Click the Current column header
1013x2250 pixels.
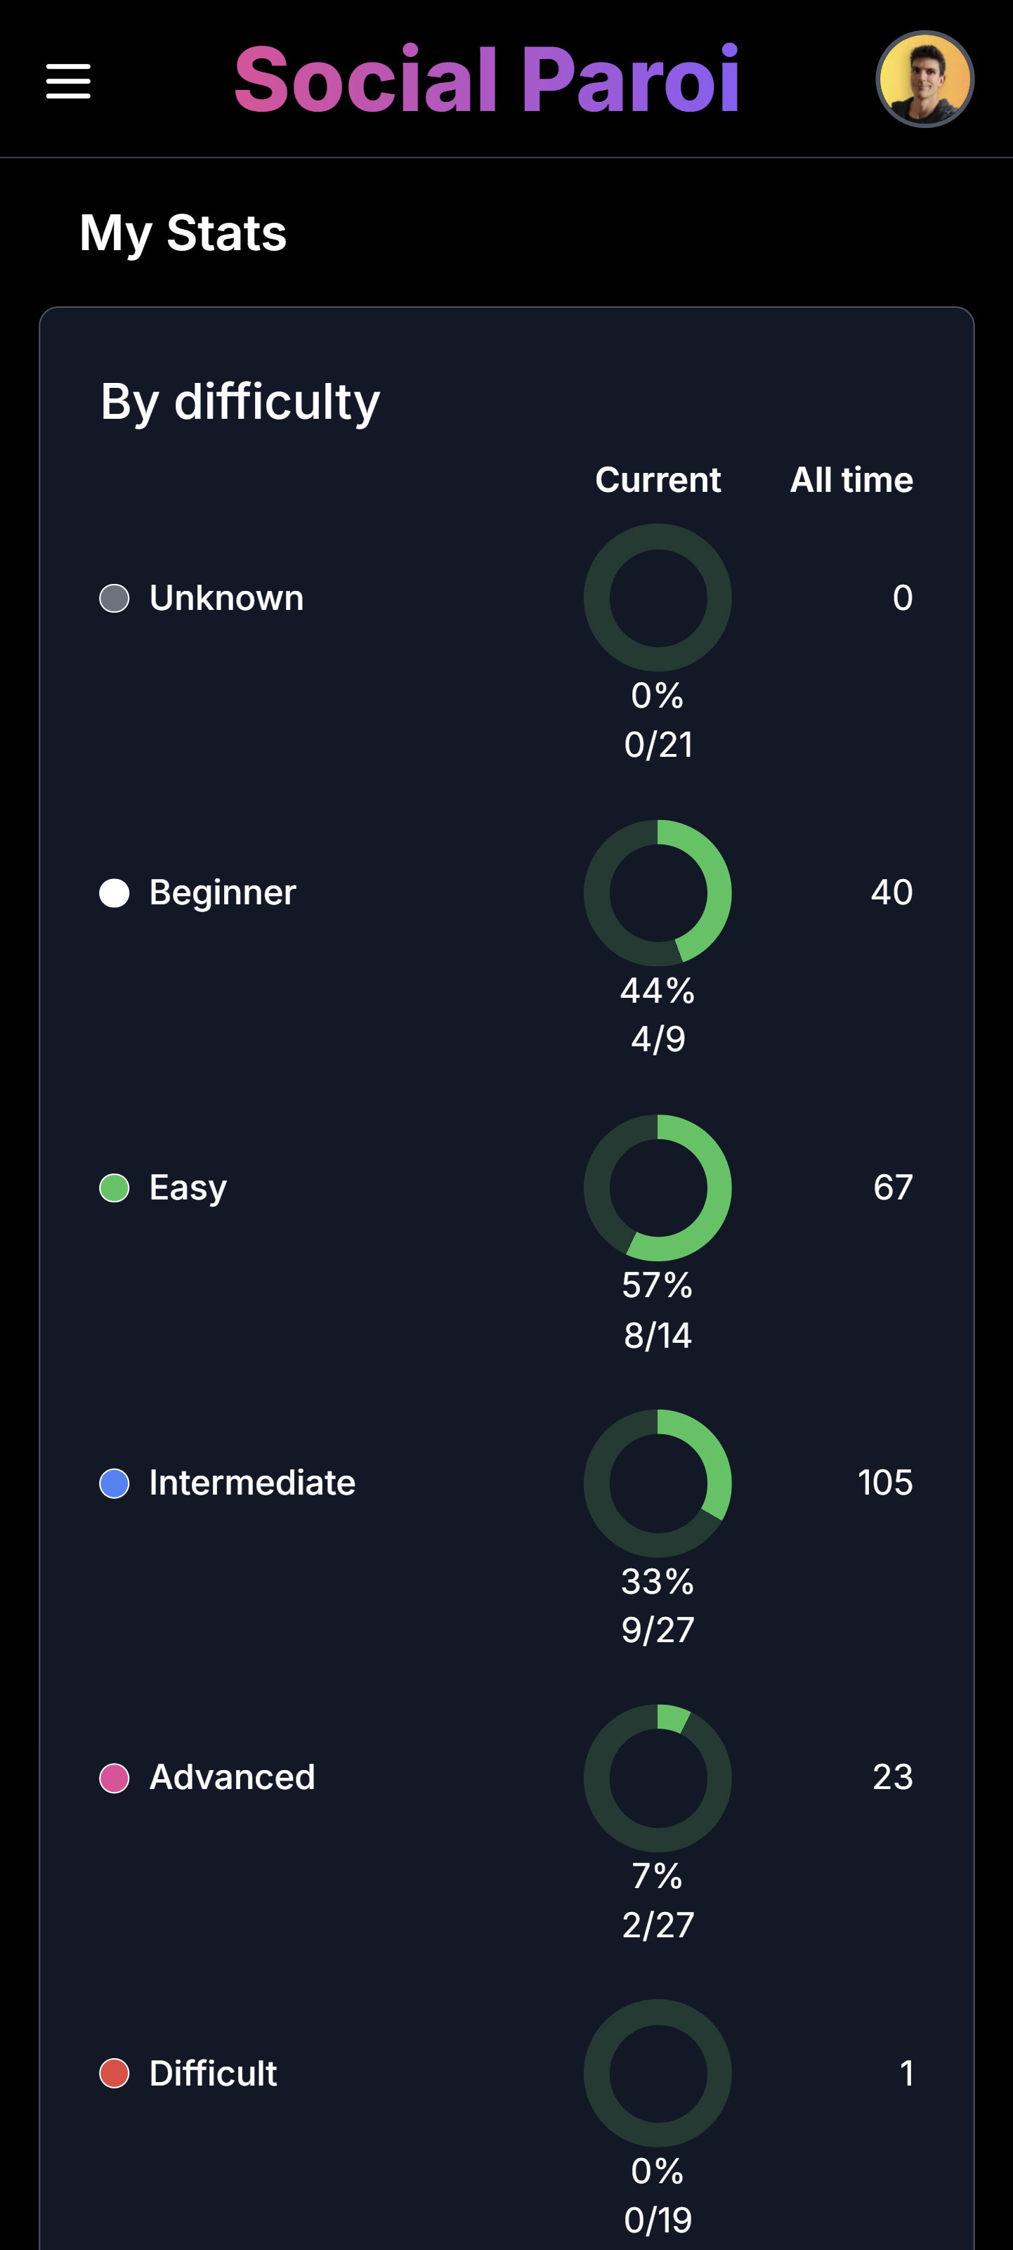[658, 479]
